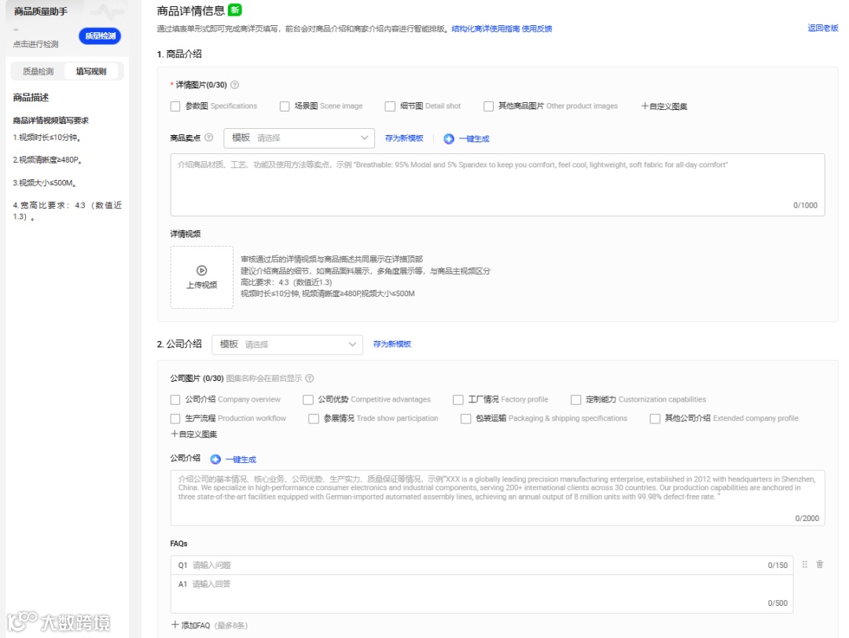
Task: Open the 结构化商详使用指南 link
Action: click(486, 29)
